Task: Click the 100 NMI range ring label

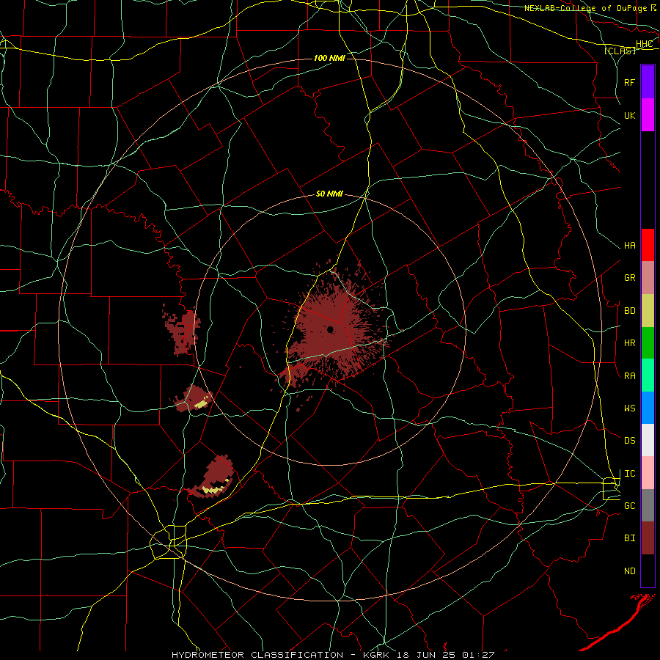Action: 329,58
